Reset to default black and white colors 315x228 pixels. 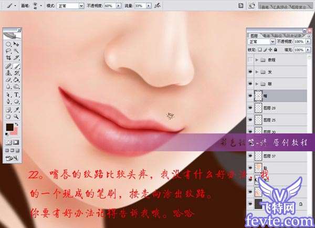tap(7, 134)
